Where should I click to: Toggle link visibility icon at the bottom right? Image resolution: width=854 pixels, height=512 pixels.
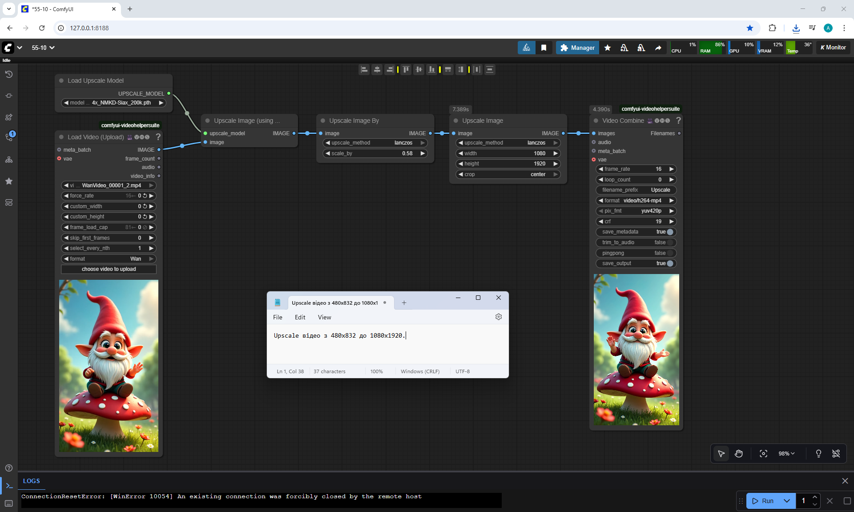[836, 453]
